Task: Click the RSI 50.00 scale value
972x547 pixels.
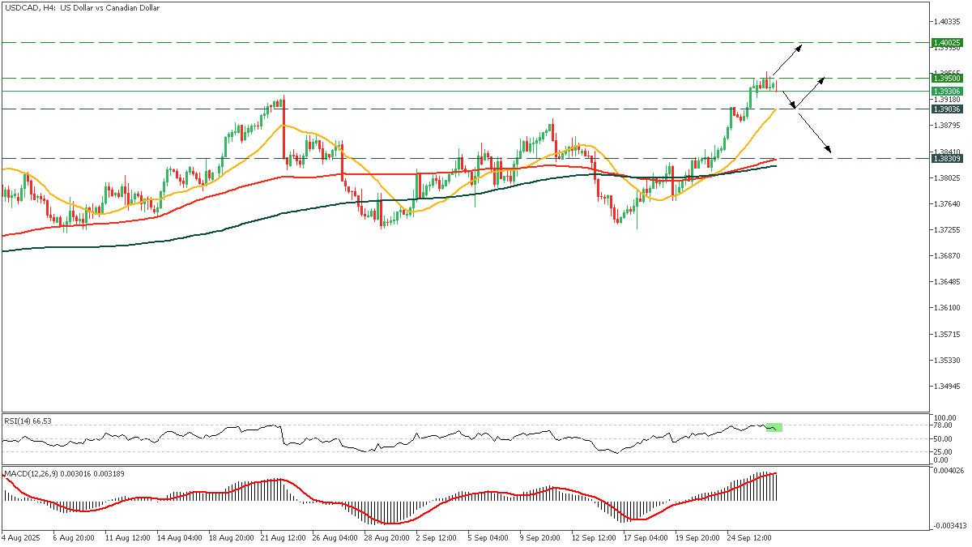Action: (x=942, y=438)
